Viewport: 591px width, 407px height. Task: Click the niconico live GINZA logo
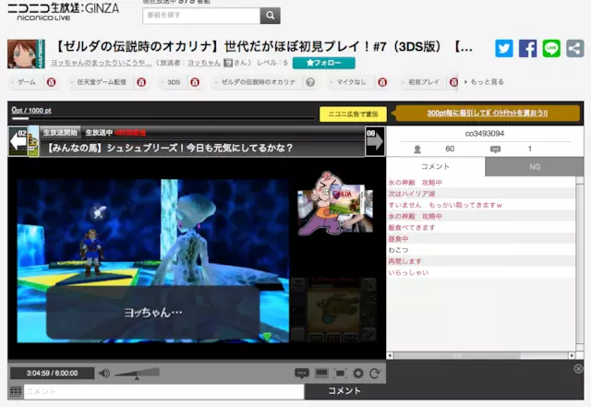pyautogui.click(x=63, y=12)
